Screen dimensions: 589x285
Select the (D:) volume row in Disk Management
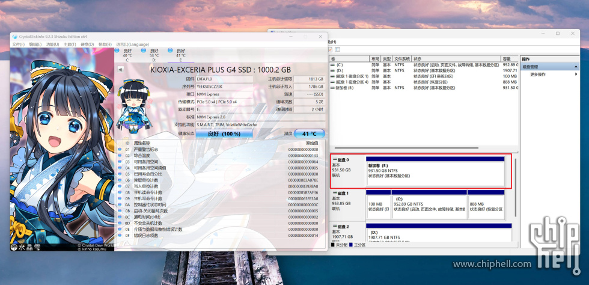pyautogui.click(x=424, y=71)
